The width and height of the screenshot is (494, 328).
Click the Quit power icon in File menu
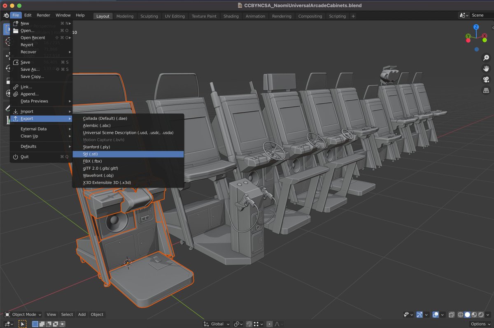pos(16,157)
